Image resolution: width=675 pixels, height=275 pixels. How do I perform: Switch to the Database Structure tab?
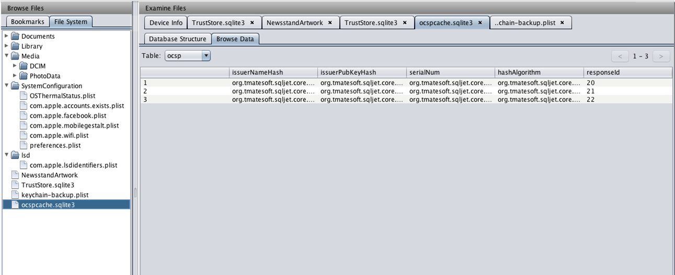click(x=177, y=39)
